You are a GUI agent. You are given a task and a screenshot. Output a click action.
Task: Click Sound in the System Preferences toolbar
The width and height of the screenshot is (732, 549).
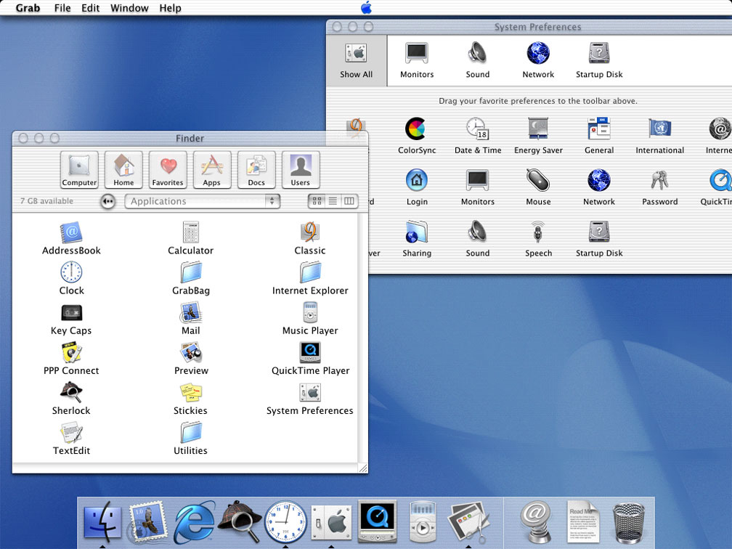pyautogui.click(x=478, y=61)
